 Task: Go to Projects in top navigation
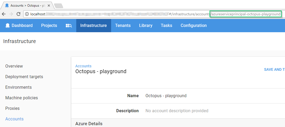(49, 25)
